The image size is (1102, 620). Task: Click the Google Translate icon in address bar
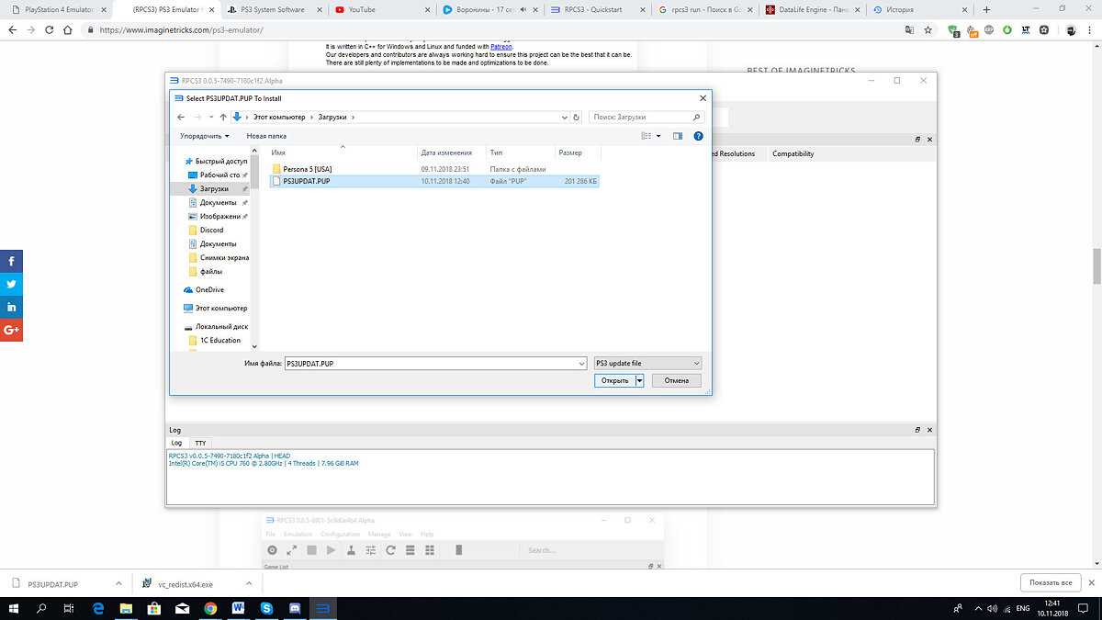coord(909,29)
